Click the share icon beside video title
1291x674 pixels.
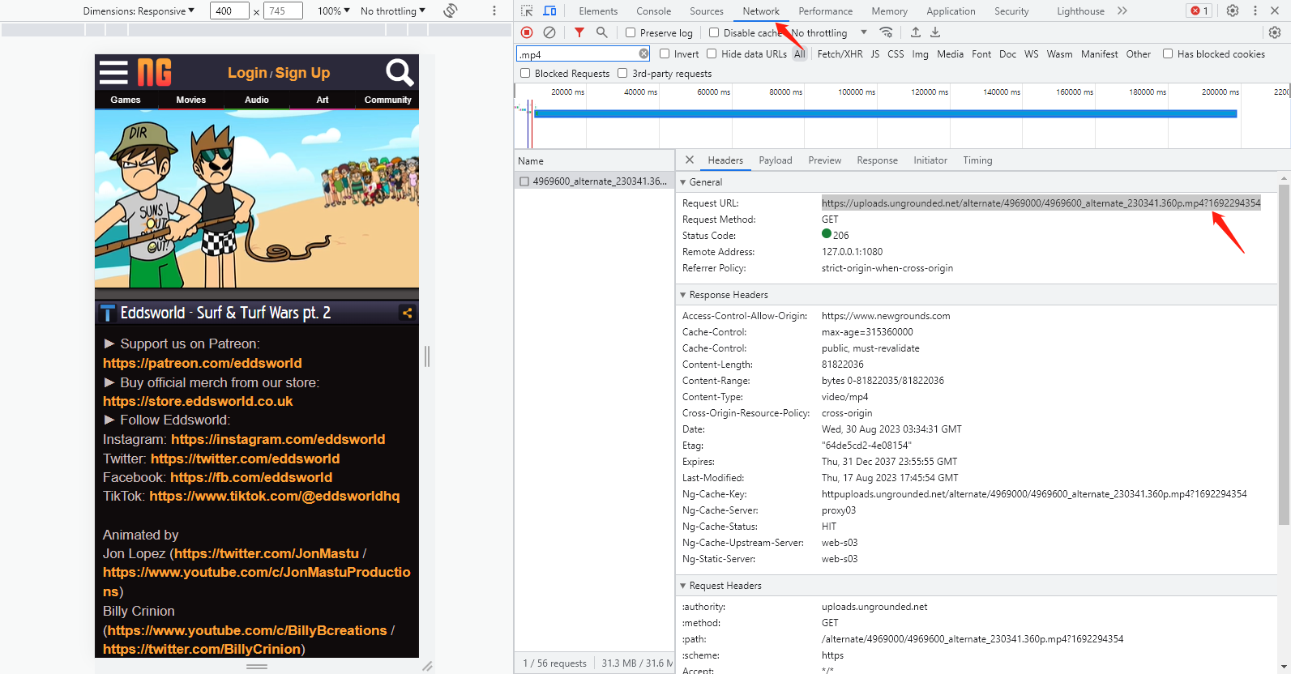(407, 313)
